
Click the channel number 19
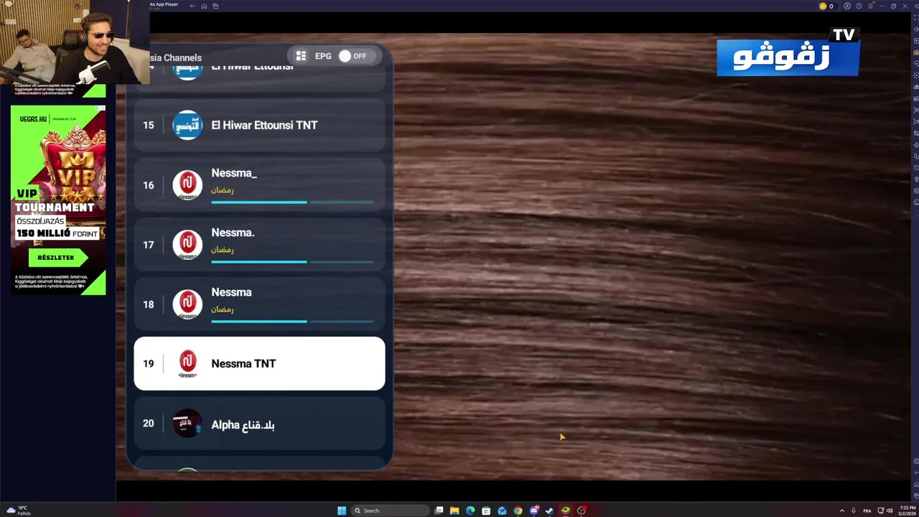(x=148, y=363)
